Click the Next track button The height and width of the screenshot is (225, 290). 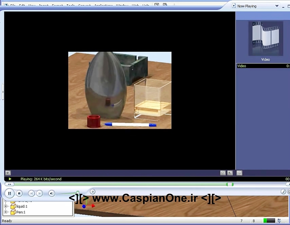click(x=40, y=193)
